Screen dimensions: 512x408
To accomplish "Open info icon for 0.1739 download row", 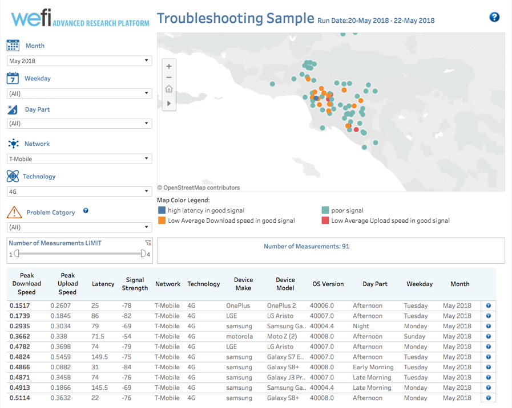I will click(489, 316).
